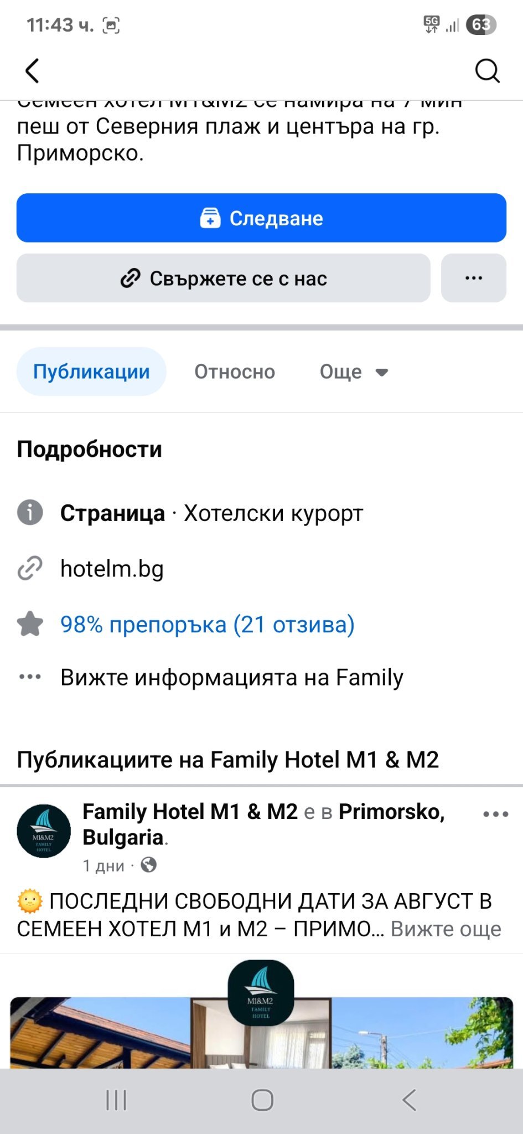Tap the Family Hotel M1 & M2 profile avatar
The width and height of the screenshot is (523, 1134).
(x=44, y=831)
